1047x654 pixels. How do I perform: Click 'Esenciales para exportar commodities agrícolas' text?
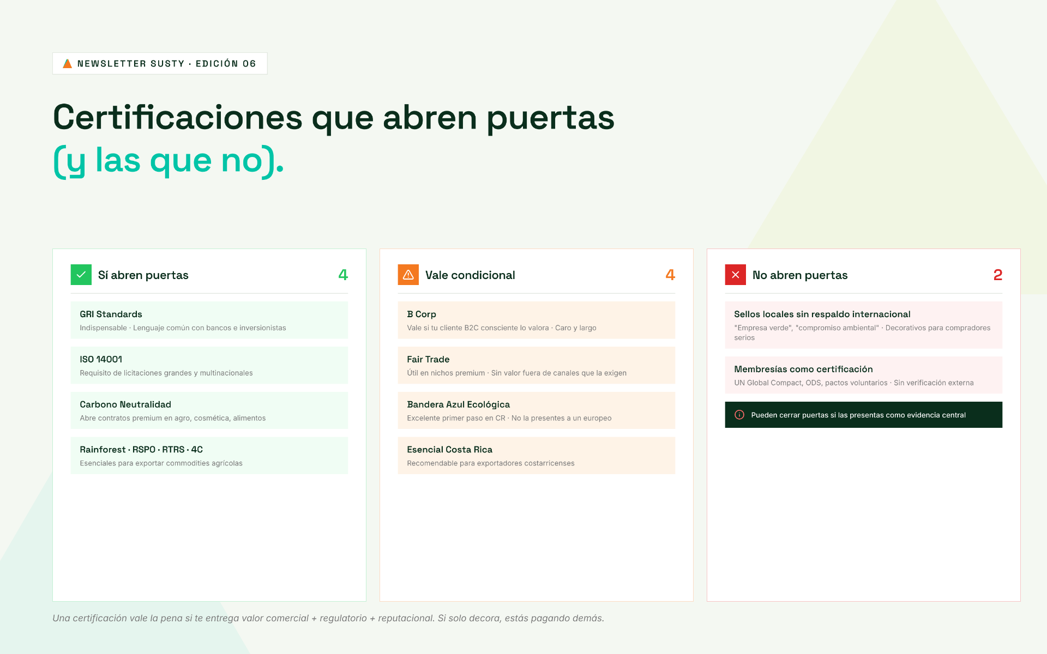161,463
